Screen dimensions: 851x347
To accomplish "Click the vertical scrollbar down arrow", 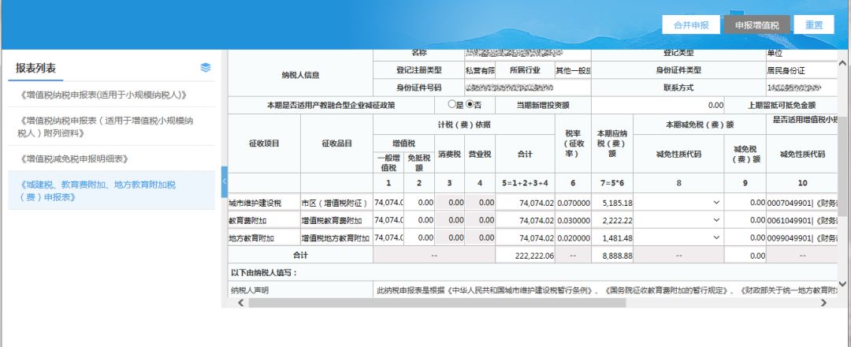I will 843,283.
